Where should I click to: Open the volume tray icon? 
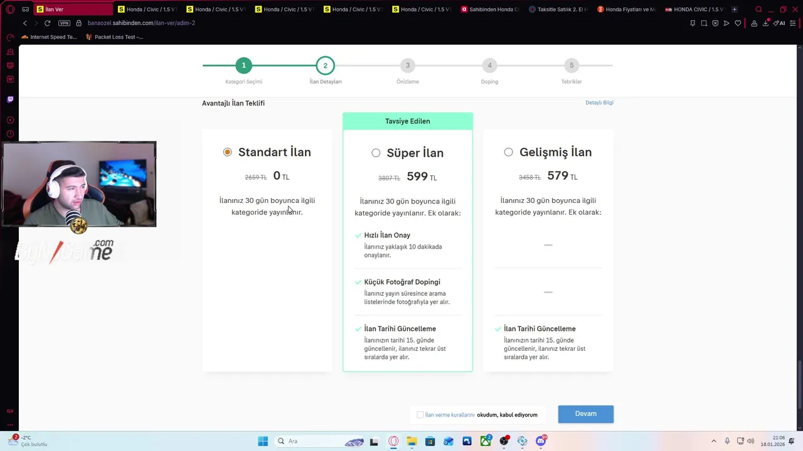(751, 441)
